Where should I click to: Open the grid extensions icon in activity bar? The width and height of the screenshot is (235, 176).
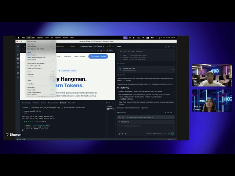click(18, 73)
